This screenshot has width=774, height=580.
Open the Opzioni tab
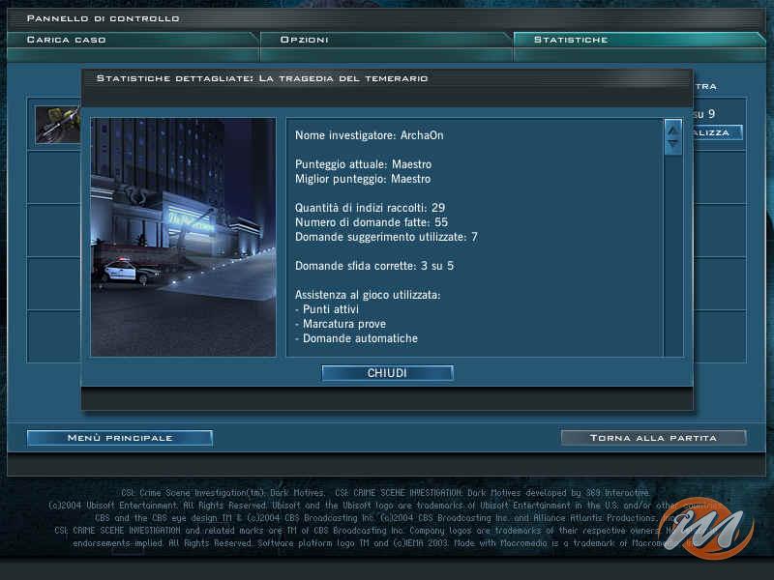(x=385, y=40)
